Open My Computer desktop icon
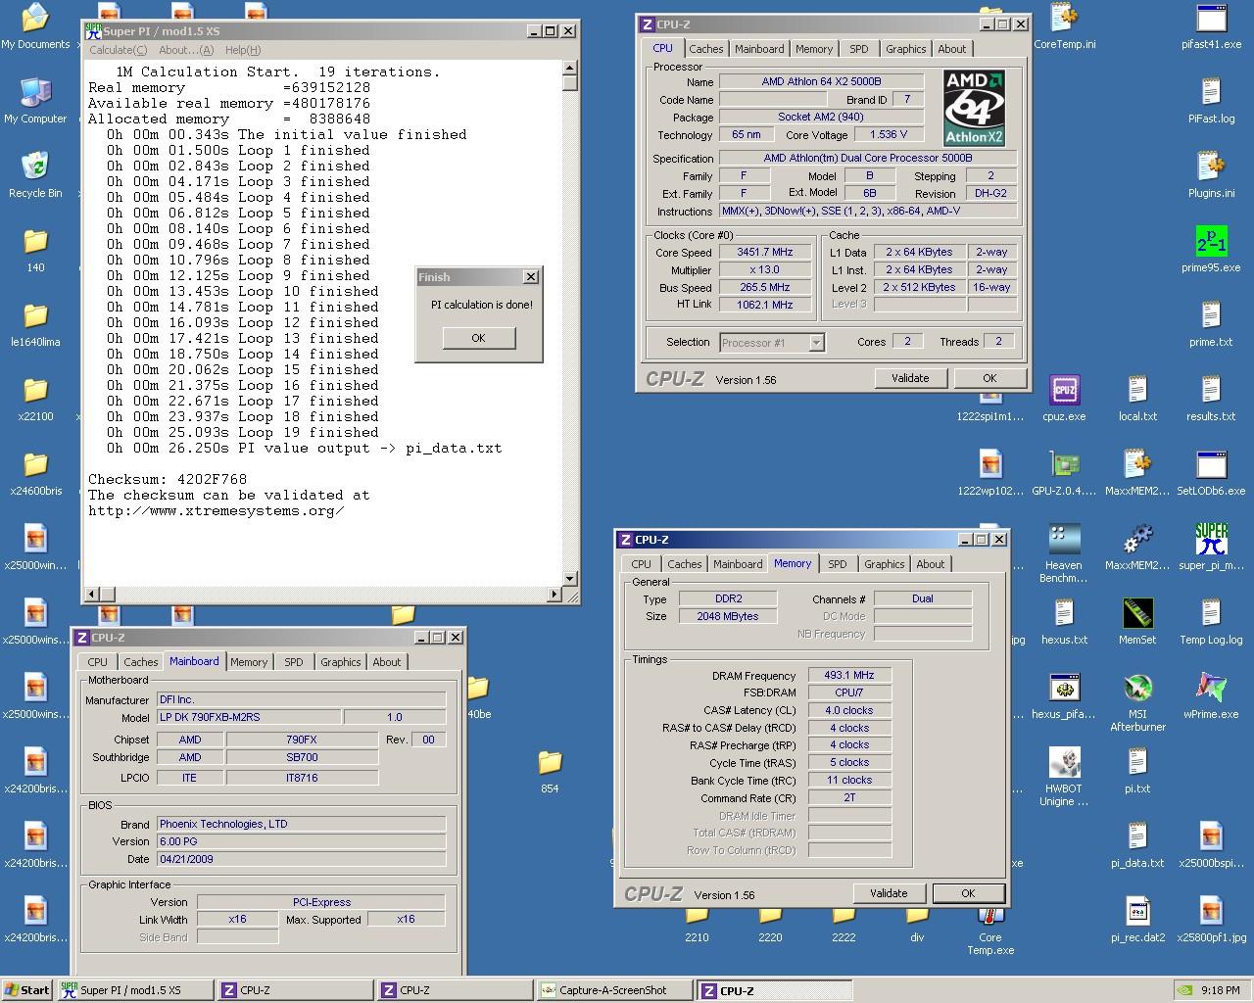 click(x=35, y=100)
